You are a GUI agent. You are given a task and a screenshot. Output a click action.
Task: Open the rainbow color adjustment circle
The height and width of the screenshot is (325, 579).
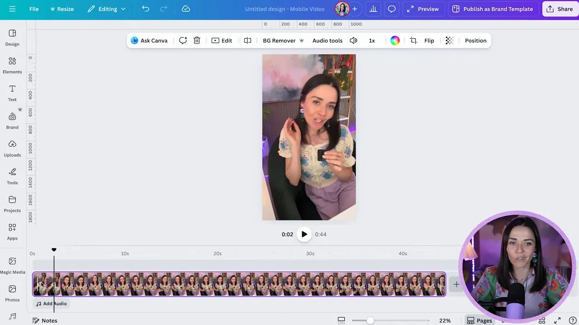[395, 41]
